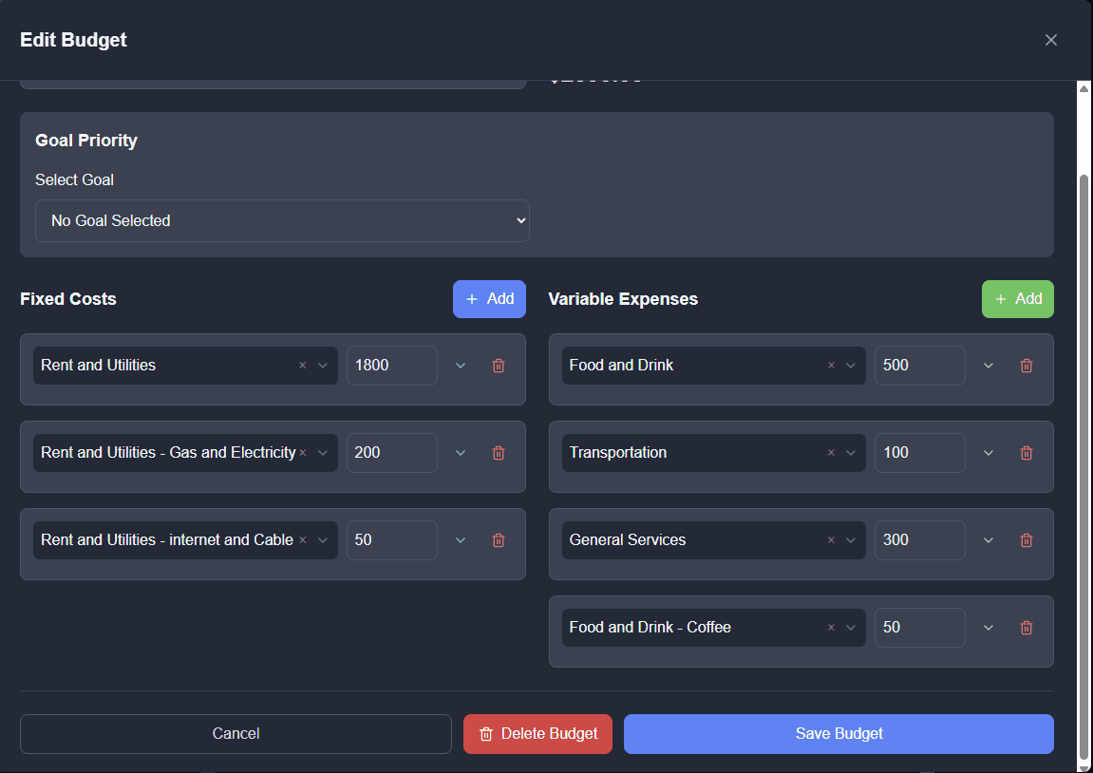This screenshot has width=1093, height=773.
Task: Remove the "Transportation" expense row
Action: point(1026,453)
